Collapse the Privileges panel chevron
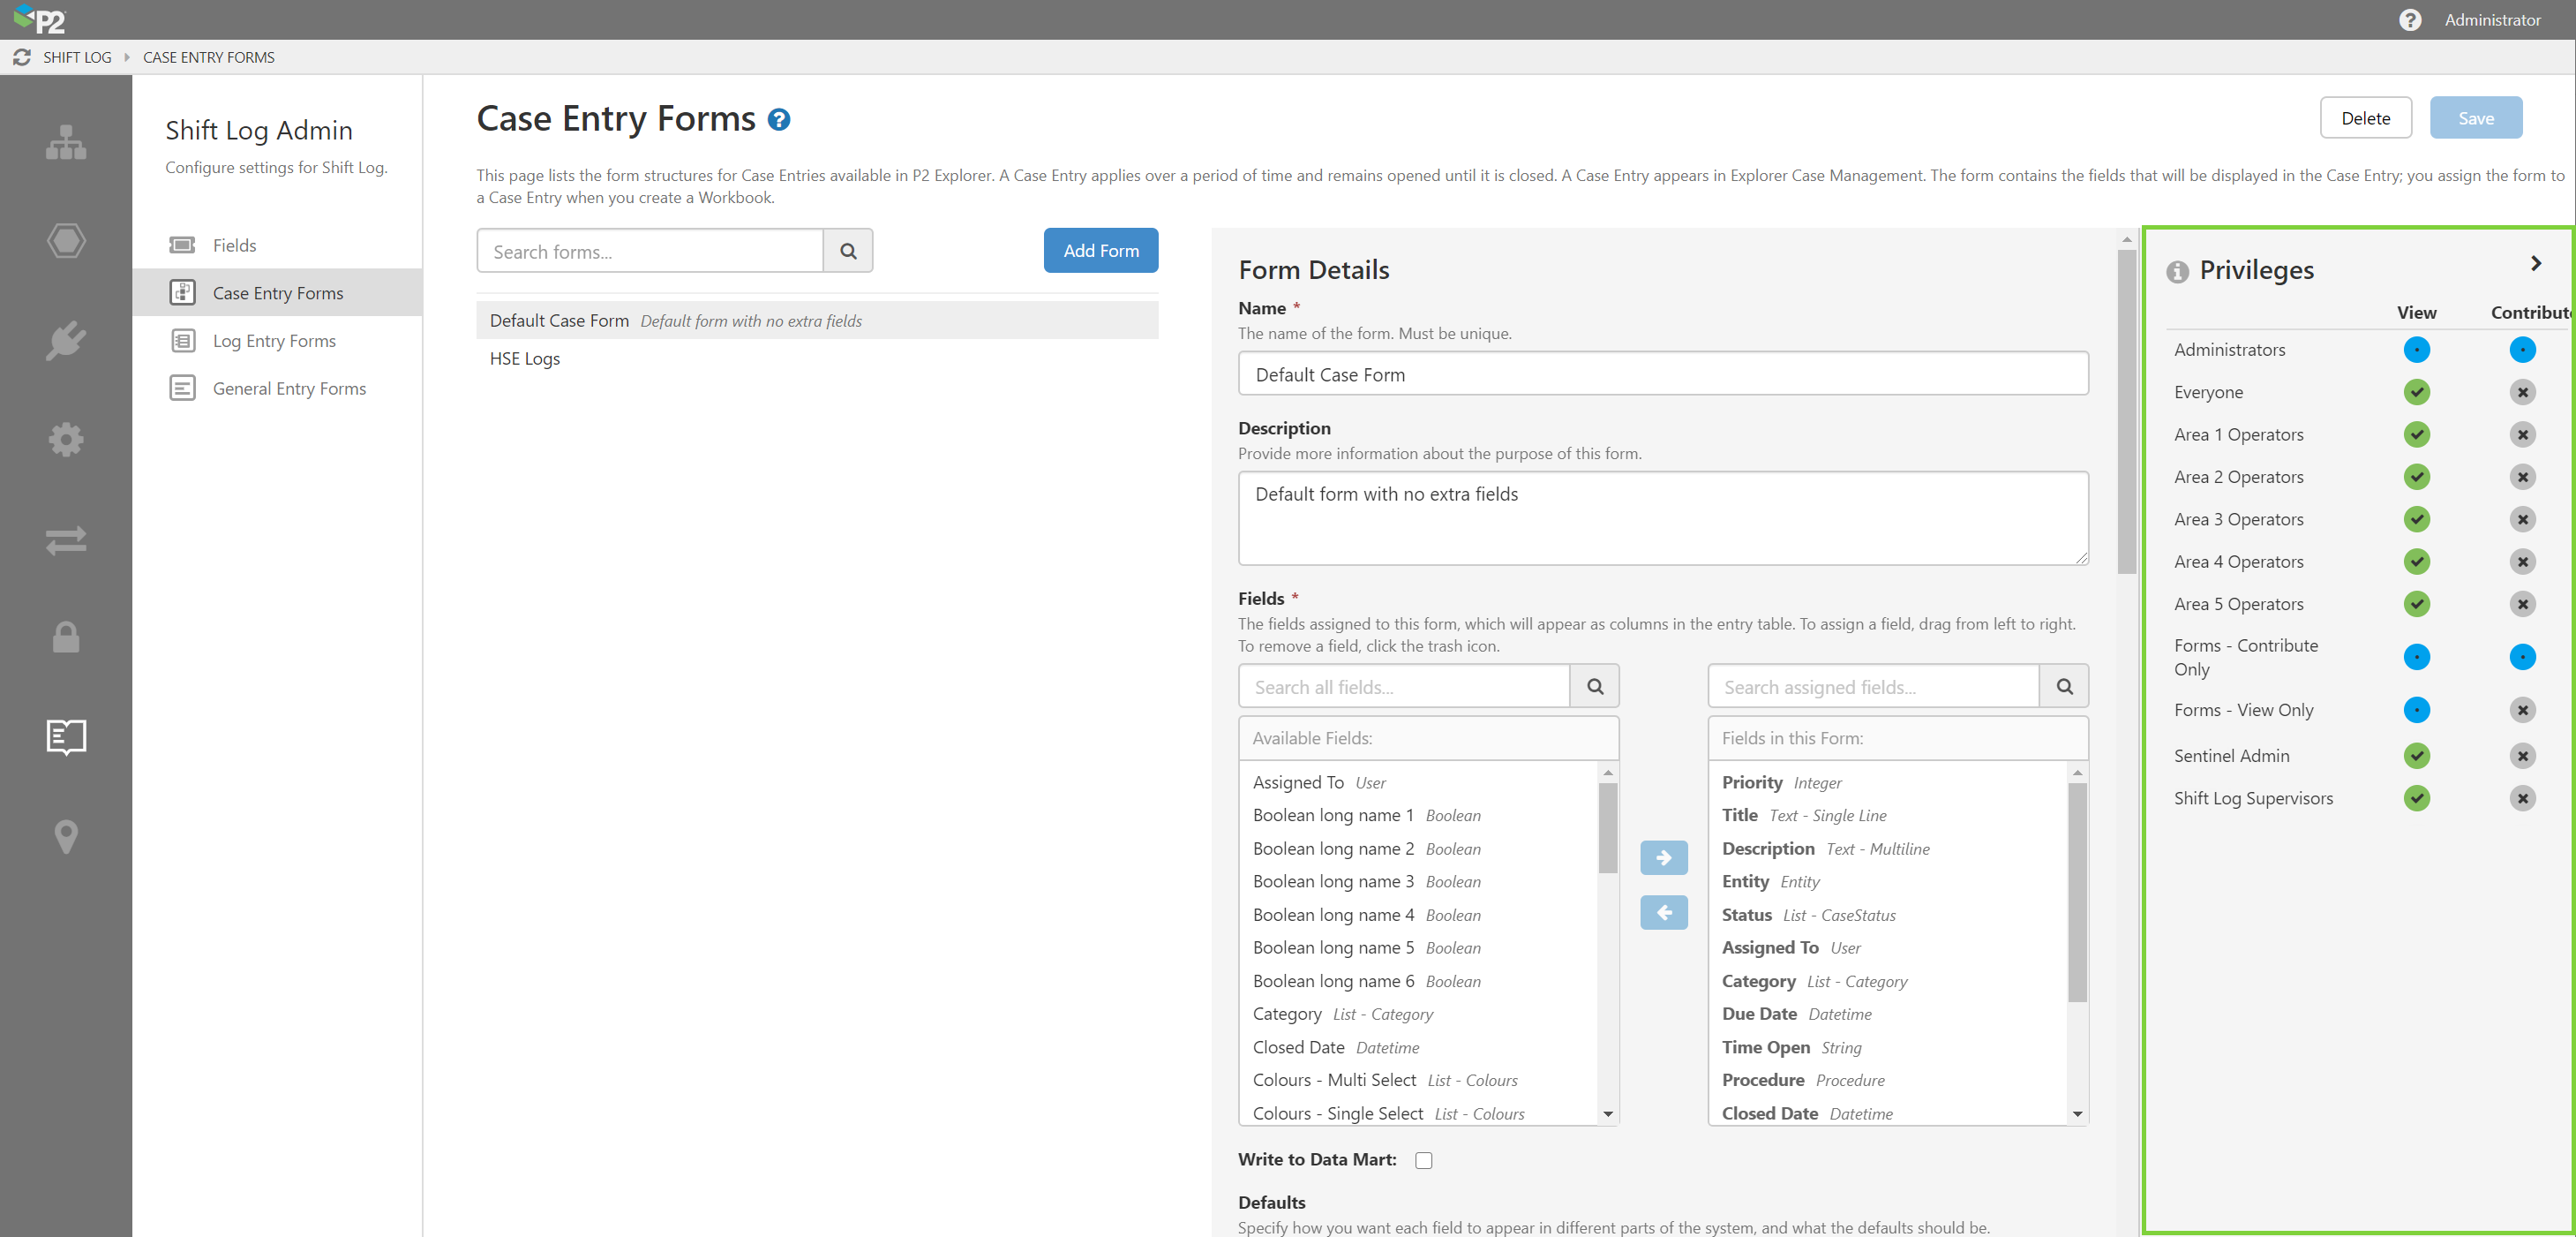 point(2535,263)
